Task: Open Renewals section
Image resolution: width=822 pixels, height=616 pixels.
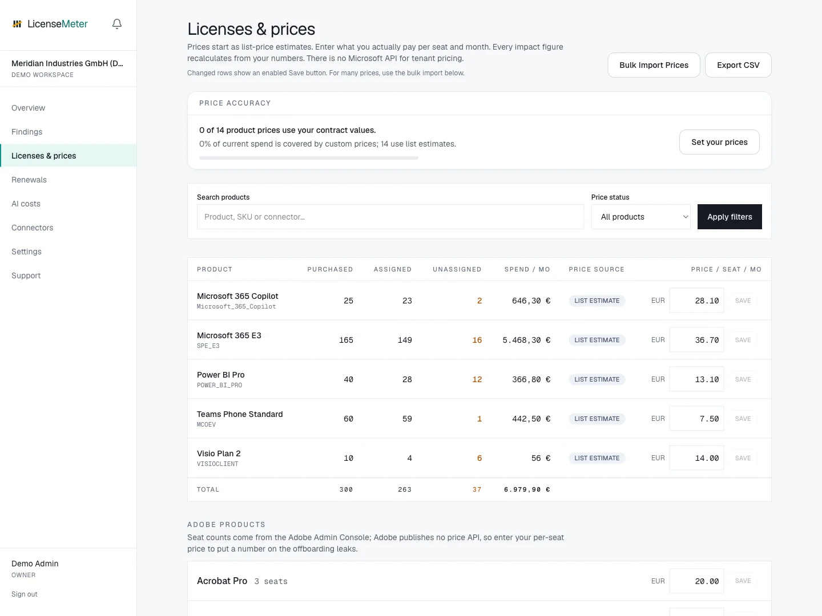Action: click(68, 180)
